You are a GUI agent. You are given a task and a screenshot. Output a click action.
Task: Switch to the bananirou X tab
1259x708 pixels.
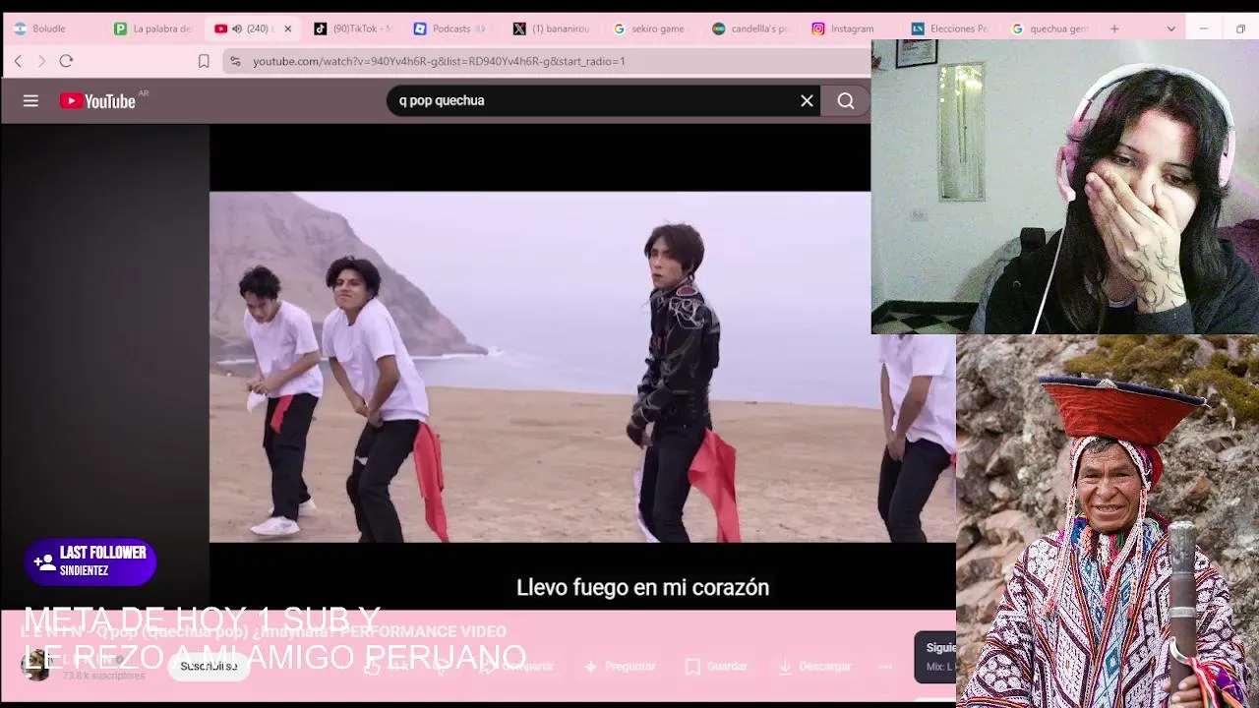553,29
